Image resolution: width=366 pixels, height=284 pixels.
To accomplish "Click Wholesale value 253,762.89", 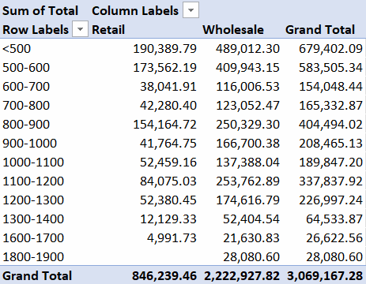I will (247, 181).
